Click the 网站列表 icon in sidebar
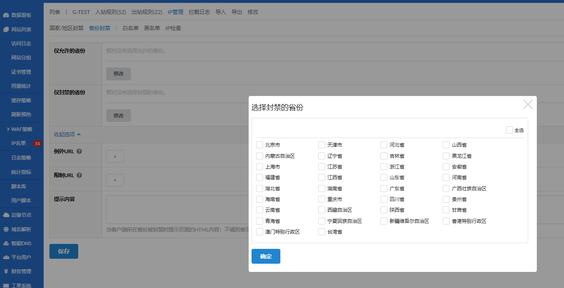Viewport: 564px width, 288px height. tap(6, 30)
